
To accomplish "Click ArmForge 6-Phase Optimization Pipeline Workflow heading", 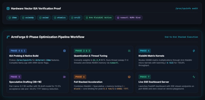I will pos(48,37).
